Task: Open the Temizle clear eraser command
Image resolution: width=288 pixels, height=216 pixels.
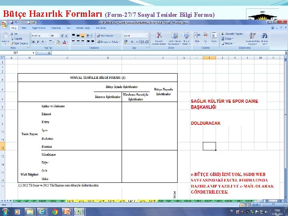Action: pos(228,43)
